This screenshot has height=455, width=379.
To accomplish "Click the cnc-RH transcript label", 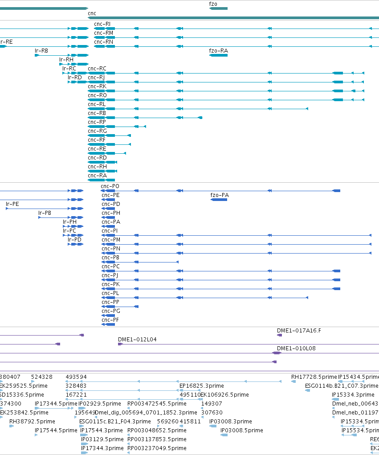I will [98, 167].
